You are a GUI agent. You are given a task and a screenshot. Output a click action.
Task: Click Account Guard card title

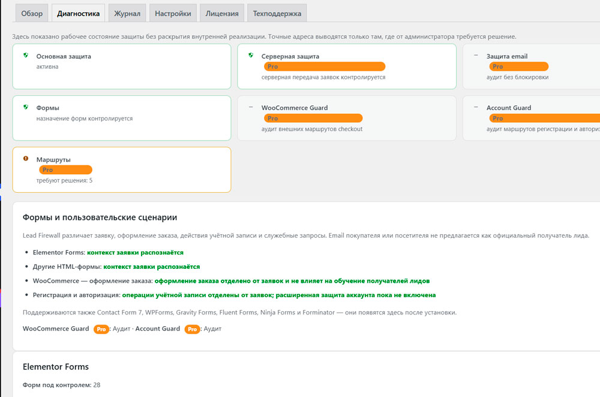(509, 108)
